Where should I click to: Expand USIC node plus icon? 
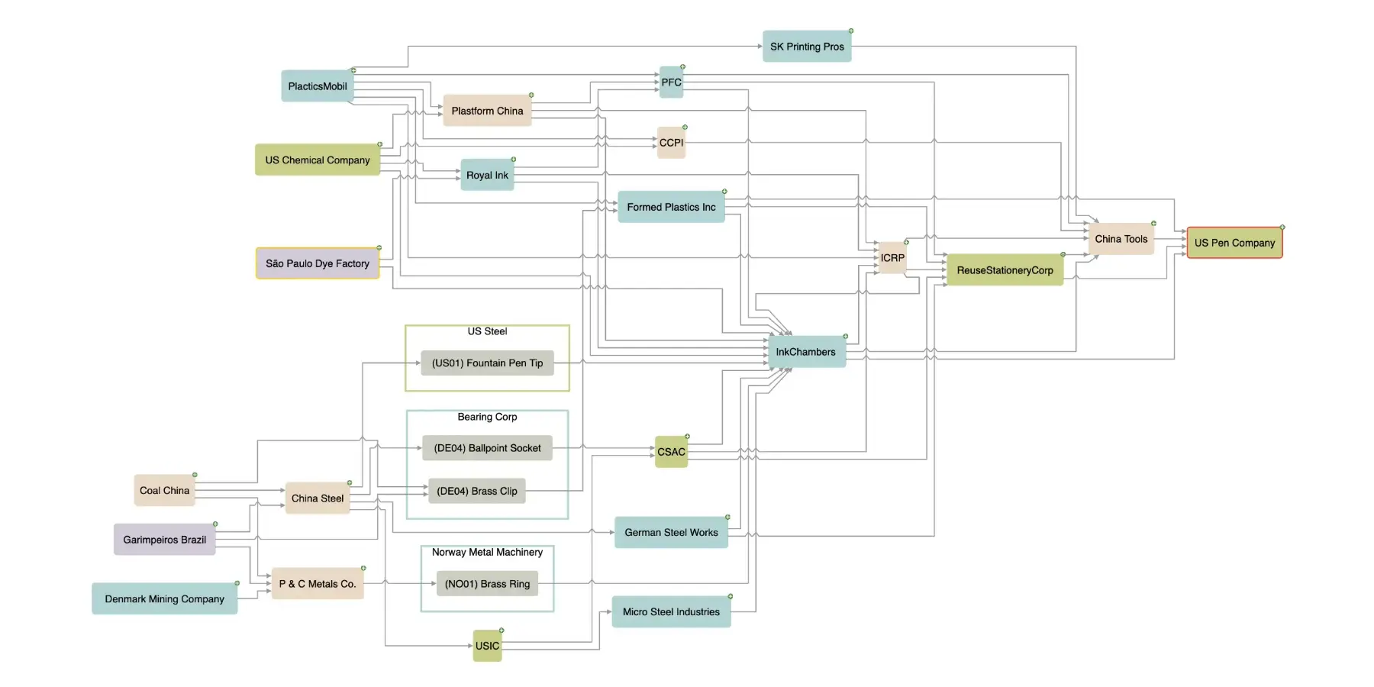[502, 631]
